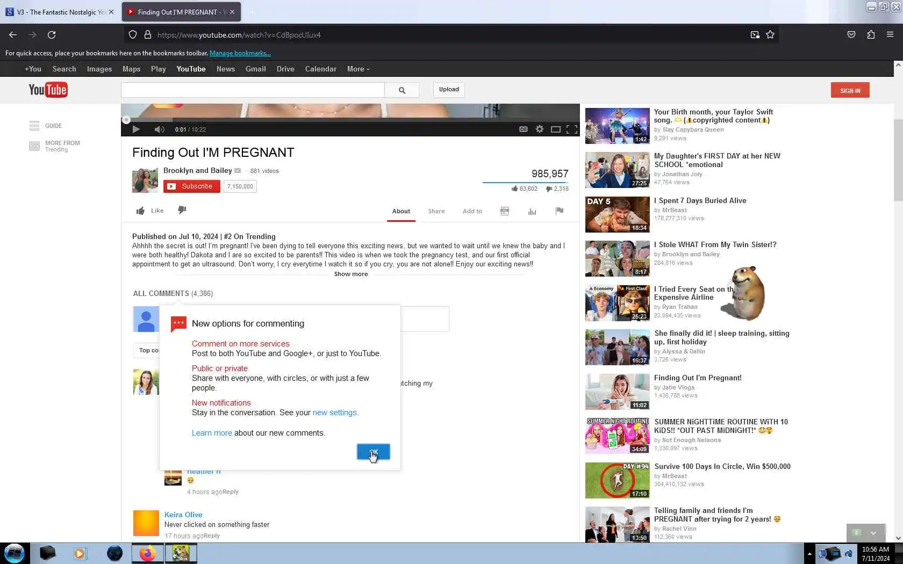This screenshot has height=564, width=903.
Task: Reload the current page
Action: coord(52,35)
